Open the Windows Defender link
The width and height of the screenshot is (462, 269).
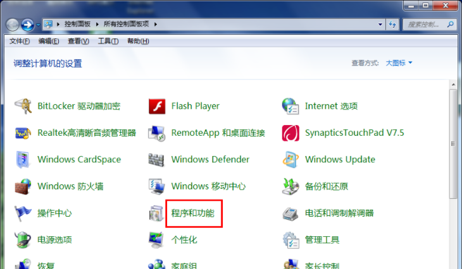pos(210,160)
